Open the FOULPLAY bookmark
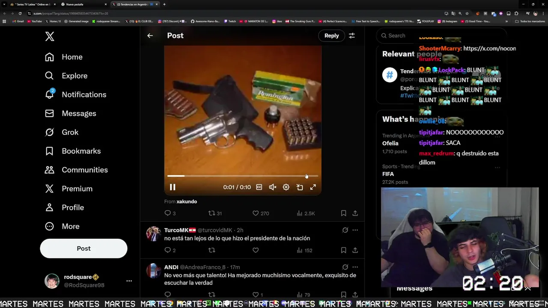Screen dimensions: 548x308 (426, 21)
